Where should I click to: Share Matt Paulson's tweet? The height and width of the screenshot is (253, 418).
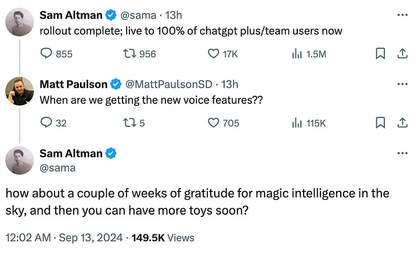tap(401, 122)
